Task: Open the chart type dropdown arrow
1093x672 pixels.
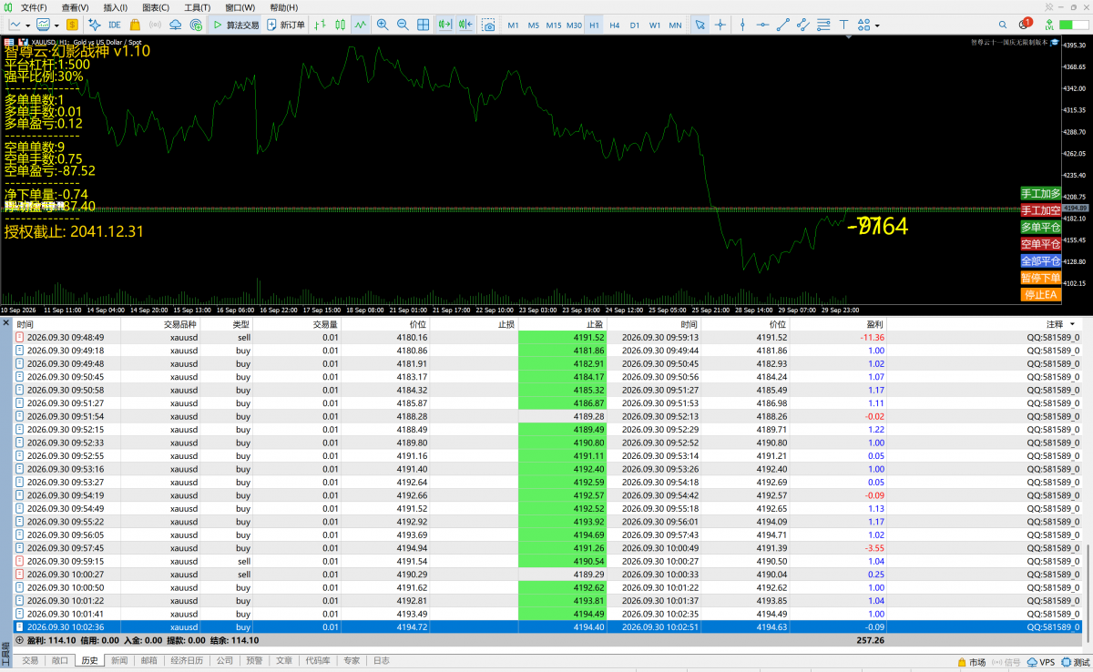Action: 29,25
